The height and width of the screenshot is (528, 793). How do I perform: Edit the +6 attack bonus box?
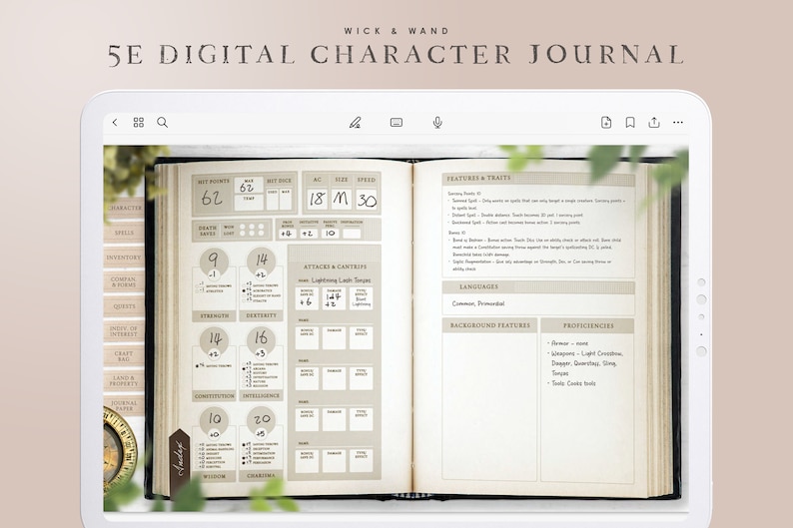tap(307, 298)
